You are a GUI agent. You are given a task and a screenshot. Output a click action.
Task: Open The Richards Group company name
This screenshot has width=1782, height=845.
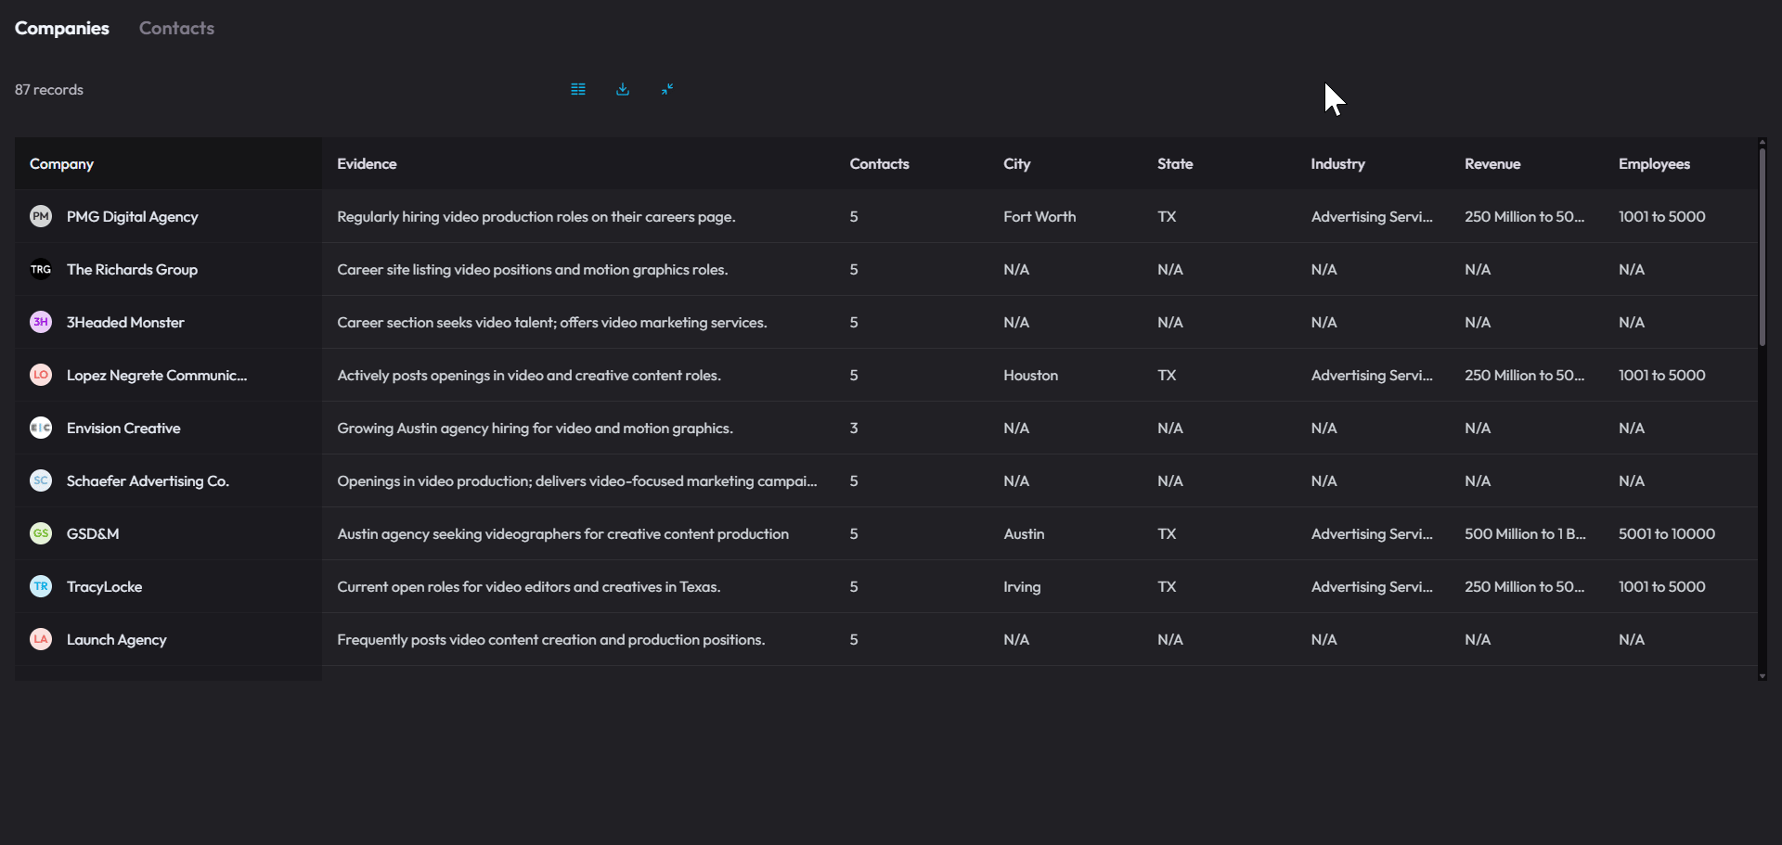coord(132,269)
